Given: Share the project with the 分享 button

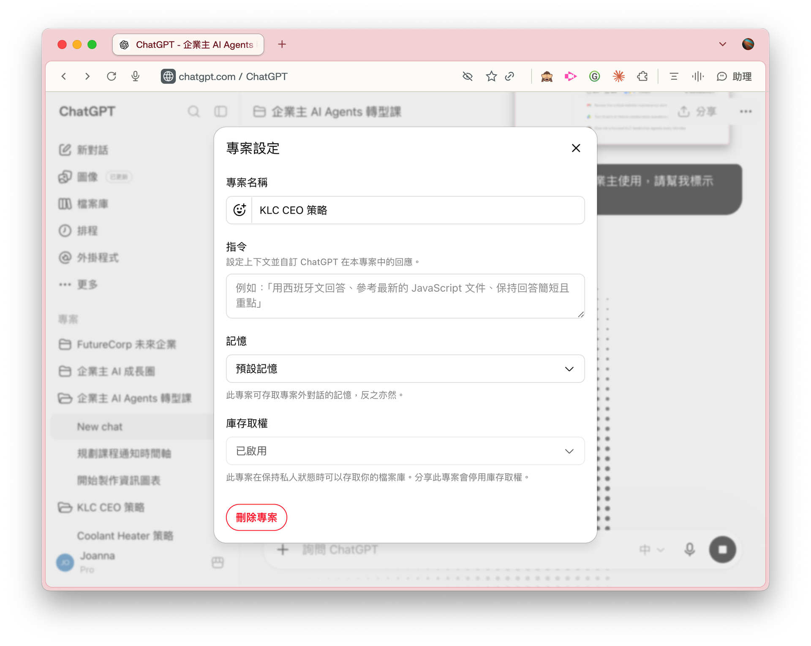Looking at the screenshot, I should (697, 111).
